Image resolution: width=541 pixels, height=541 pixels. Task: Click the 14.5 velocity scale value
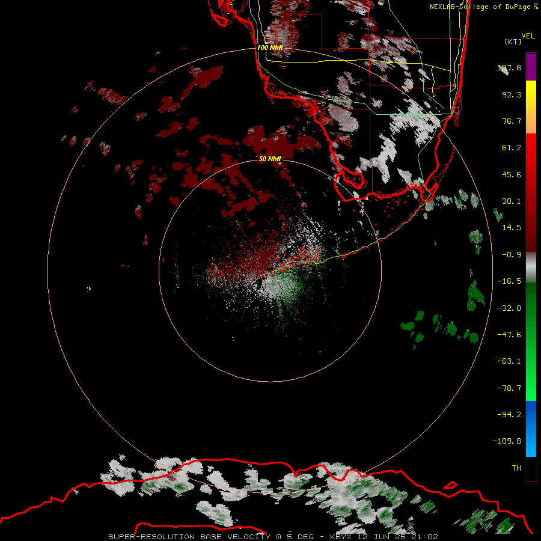click(512, 228)
